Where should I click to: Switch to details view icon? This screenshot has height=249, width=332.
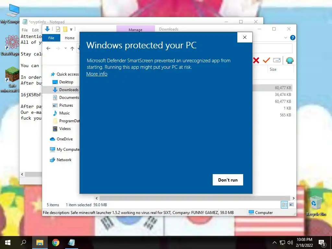click(x=284, y=205)
